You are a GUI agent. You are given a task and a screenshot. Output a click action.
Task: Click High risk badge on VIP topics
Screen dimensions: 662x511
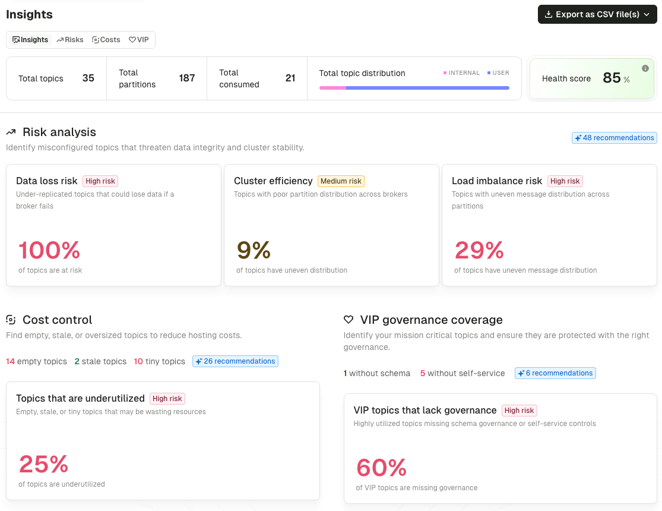tap(520, 411)
